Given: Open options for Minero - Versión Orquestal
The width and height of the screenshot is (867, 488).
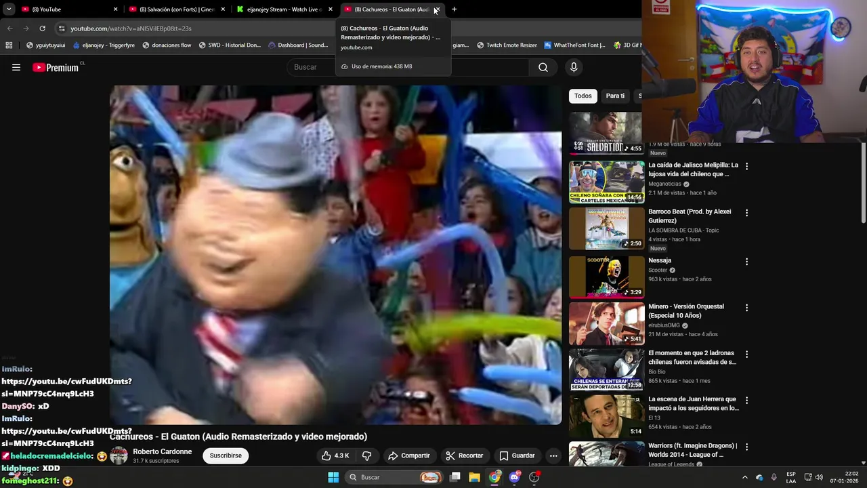Looking at the screenshot, I should pyautogui.click(x=746, y=308).
